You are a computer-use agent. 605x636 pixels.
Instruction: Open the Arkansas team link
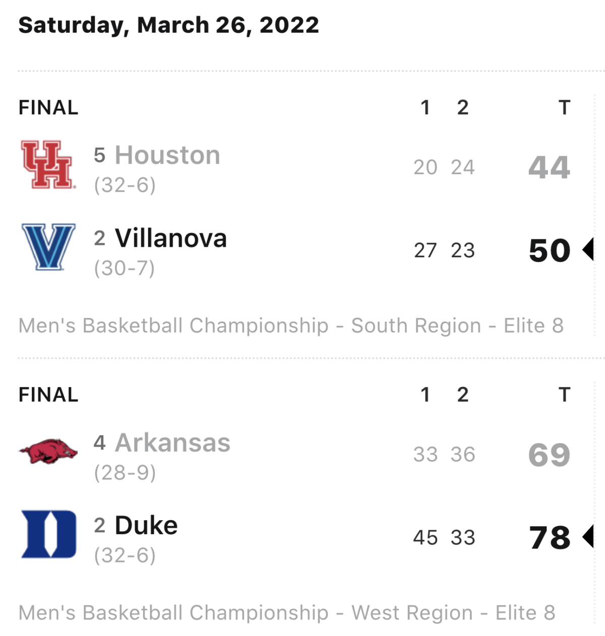[x=173, y=443]
